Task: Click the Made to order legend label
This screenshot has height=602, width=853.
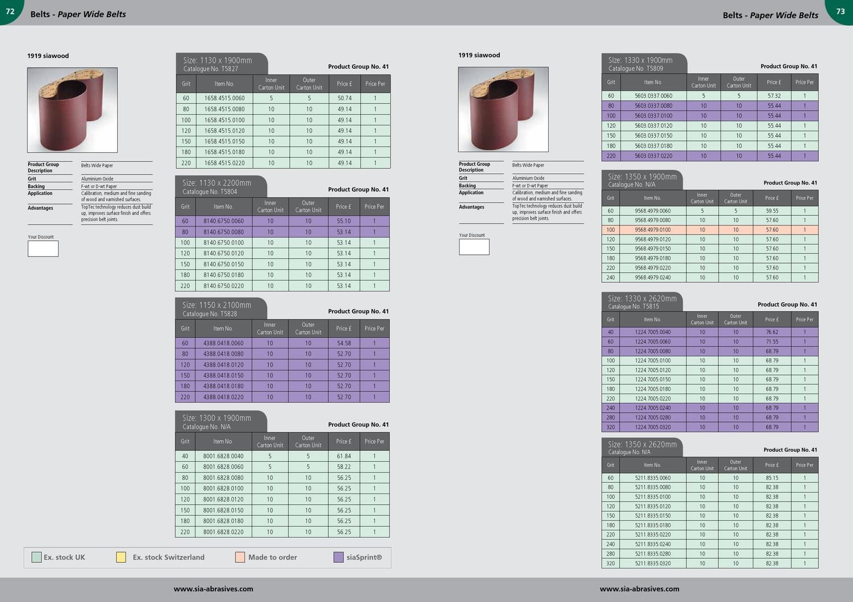Action: [272, 557]
